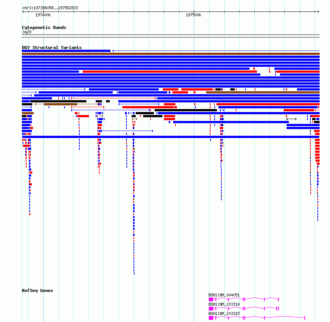Viewport: 330px width, 322px height.
Task: Click the thin red bracket line spanning 197420k–197475k
Action: click(113, 98)
